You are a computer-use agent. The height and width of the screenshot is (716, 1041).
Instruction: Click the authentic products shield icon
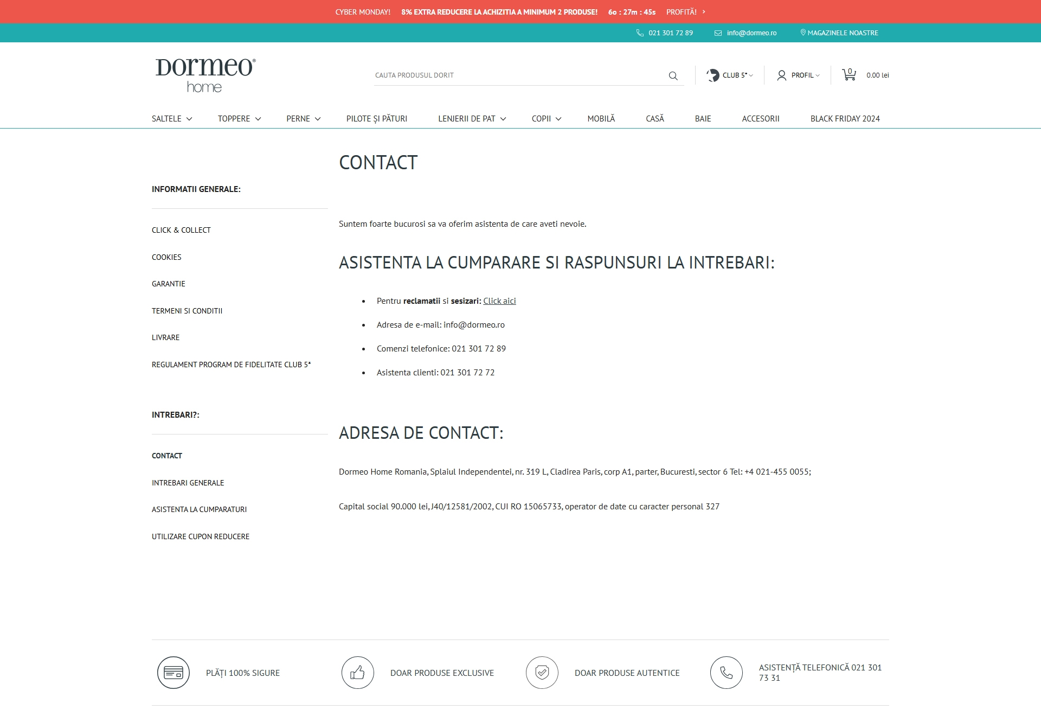coord(542,673)
